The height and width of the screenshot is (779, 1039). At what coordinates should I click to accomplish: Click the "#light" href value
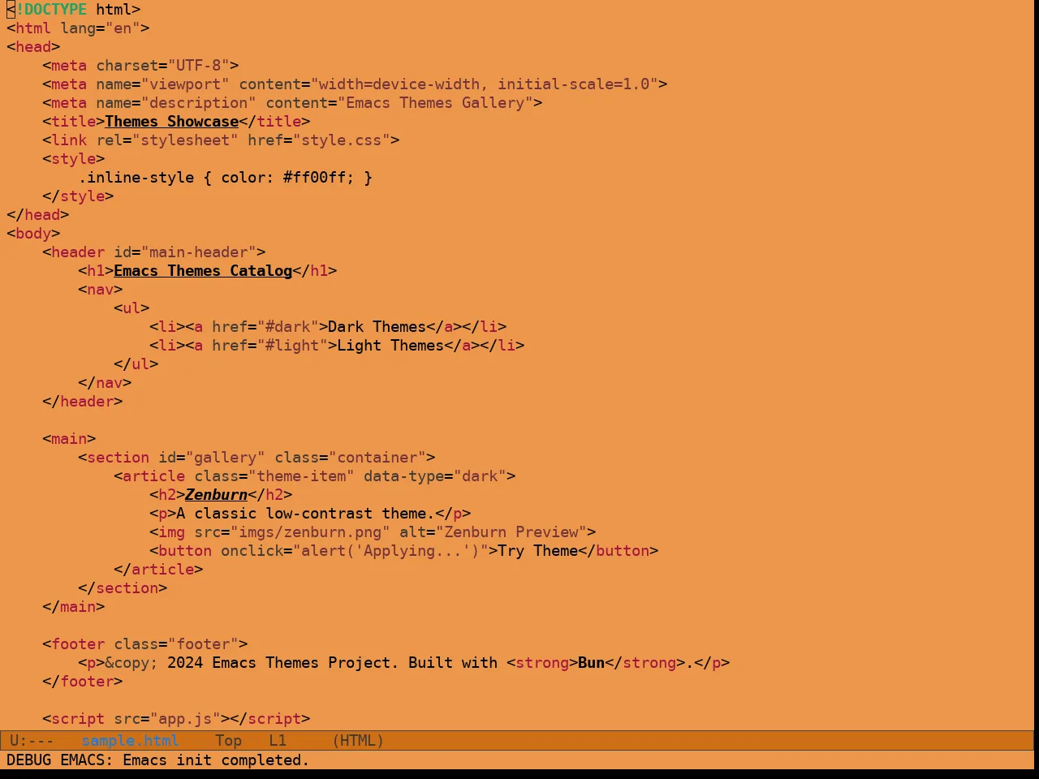tap(292, 346)
